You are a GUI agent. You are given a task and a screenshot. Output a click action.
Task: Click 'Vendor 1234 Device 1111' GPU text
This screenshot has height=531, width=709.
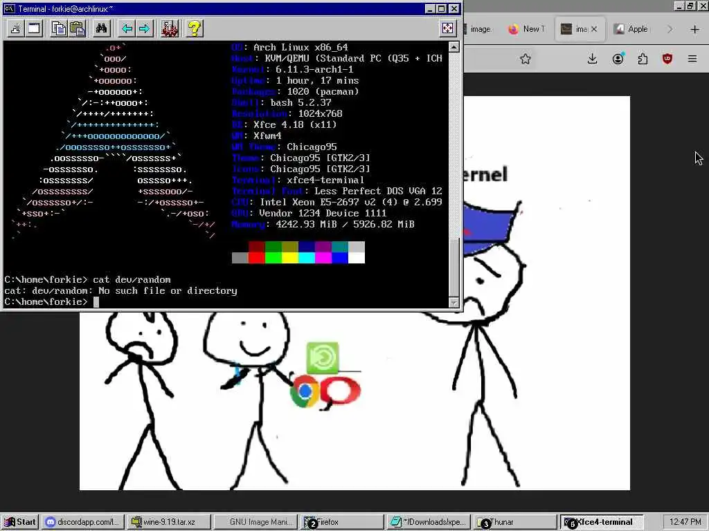coord(323,213)
